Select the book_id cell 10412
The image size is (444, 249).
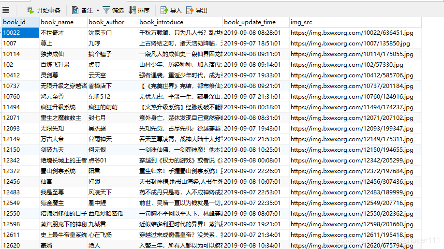click(20, 75)
